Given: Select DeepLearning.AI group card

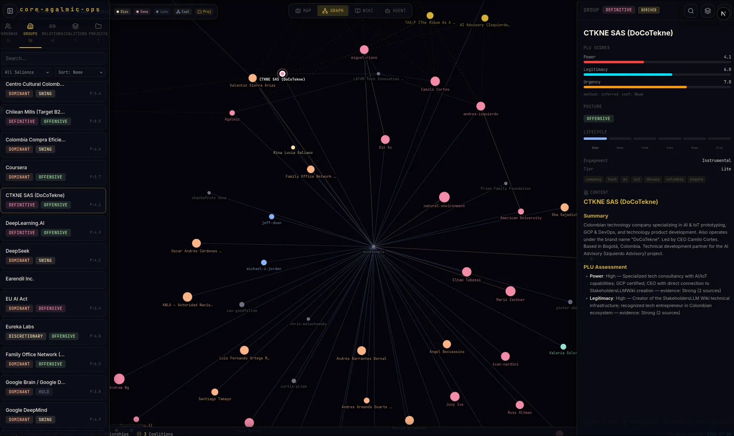Looking at the screenshot, I should 53,228.
